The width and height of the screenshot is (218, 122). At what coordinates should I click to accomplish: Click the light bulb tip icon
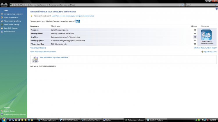coord(31,16)
